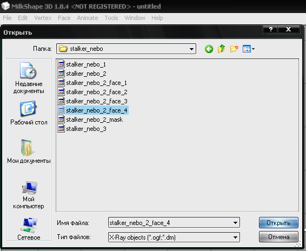
Task: Open the File menu in MilkShape
Action: [7, 18]
